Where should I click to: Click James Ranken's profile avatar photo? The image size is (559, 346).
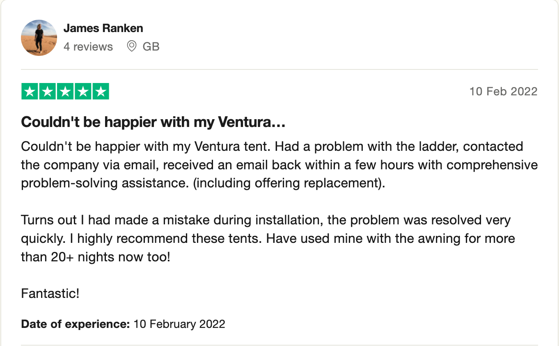point(39,38)
